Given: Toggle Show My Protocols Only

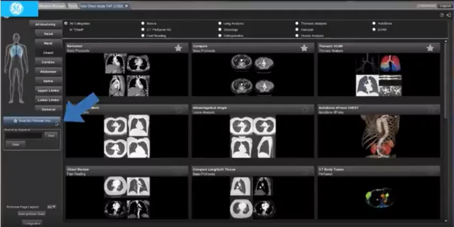Looking at the screenshot, I should (32, 121).
